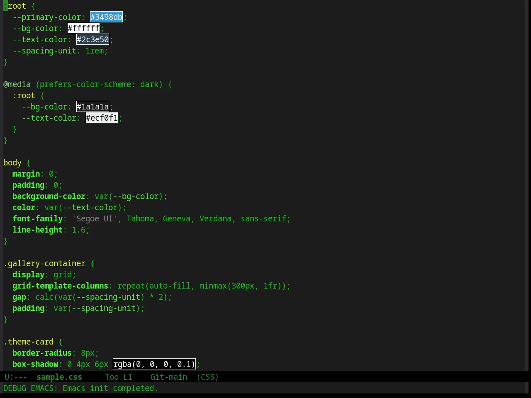This screenshot has width=531, height=398.
Task: Click the #2c3e50 color value
Action: [x=93, y=39]
